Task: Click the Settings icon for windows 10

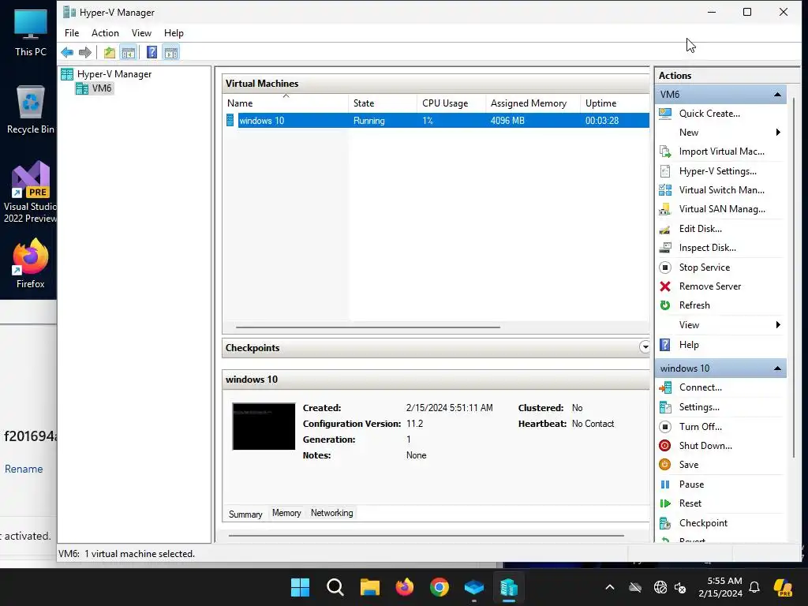Action: (665, 407)
